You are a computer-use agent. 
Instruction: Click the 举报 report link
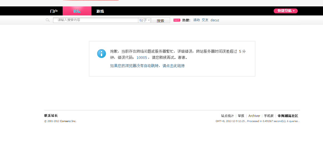[241, 116]
